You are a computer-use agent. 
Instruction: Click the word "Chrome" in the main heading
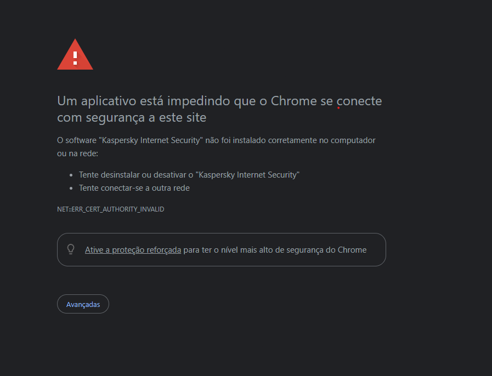(293, 101)
